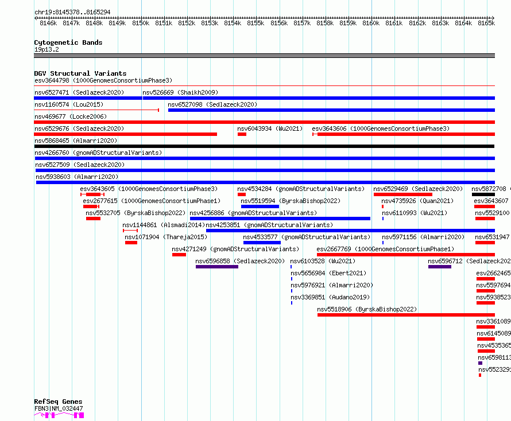The height and width of the screenshot is (421, 511).
Task: Open the esv3643607 label
Action: (491, 201)
